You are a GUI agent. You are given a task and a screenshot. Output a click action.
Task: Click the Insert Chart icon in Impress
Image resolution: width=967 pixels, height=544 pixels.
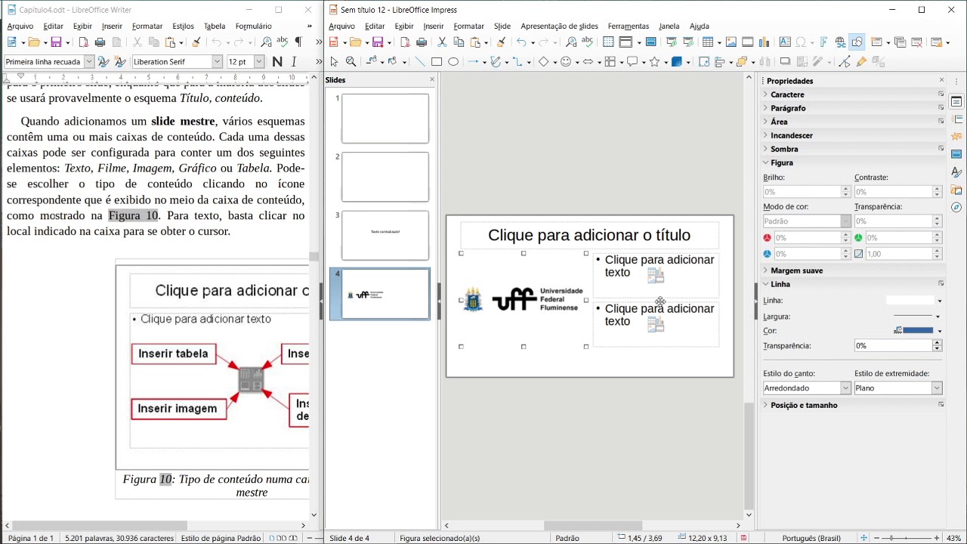click(764, 42)
